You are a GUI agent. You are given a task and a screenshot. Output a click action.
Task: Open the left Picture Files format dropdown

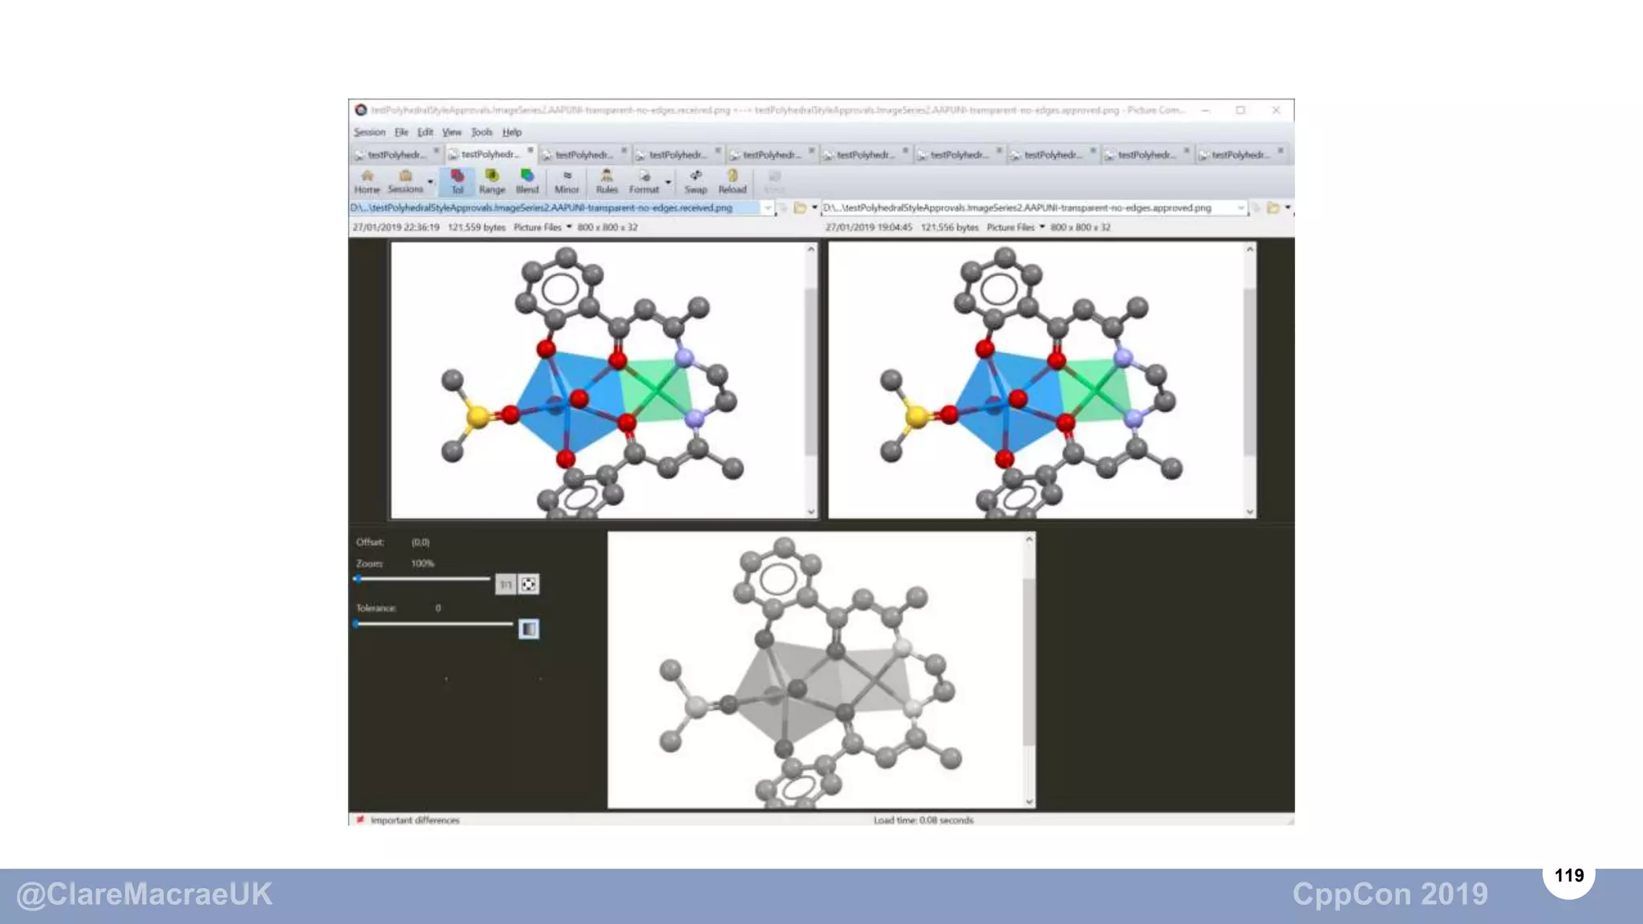tap(570, 227)
